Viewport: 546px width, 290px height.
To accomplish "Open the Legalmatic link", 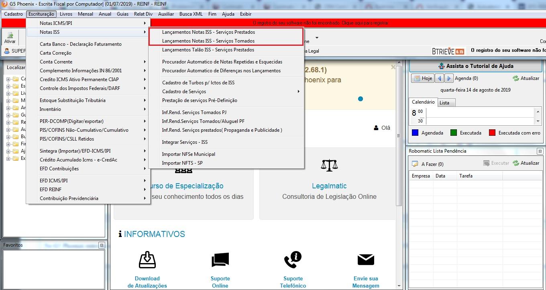I will point(329,186).
